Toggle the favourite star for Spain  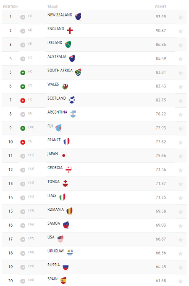click(181, 281)
